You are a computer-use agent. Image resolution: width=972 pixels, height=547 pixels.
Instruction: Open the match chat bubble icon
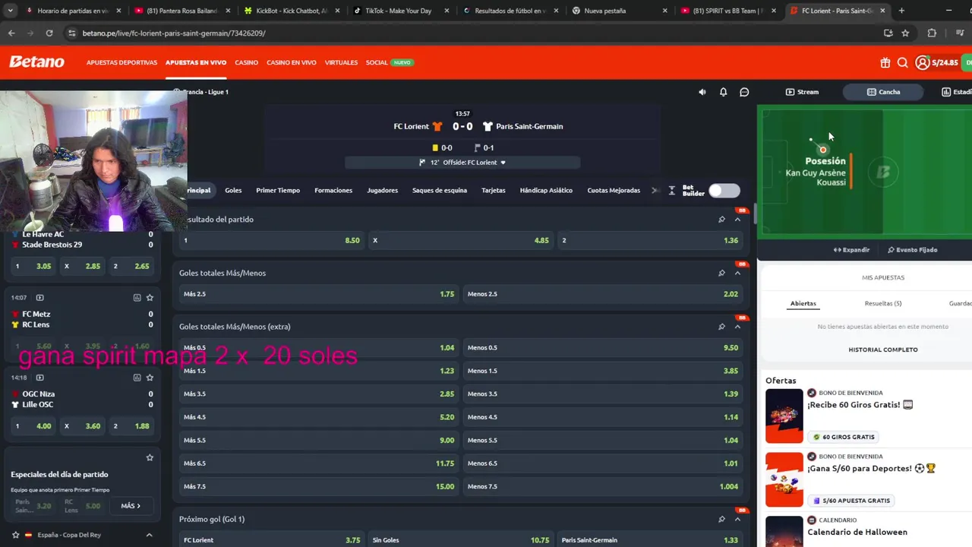pos(744,92)
